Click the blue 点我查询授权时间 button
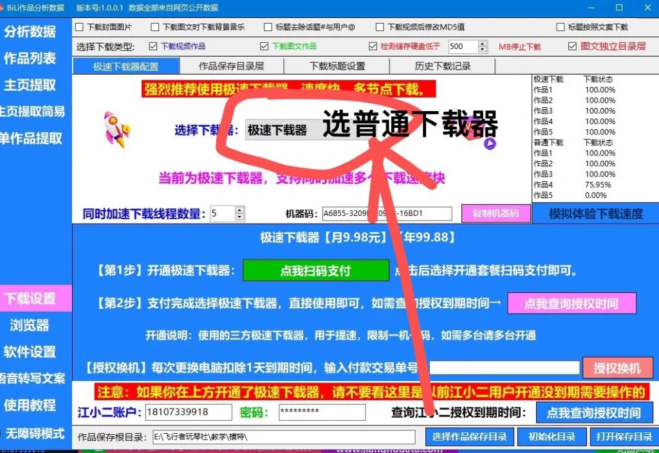The width and height of the screenshot is (659, 453). click(594, 413)
